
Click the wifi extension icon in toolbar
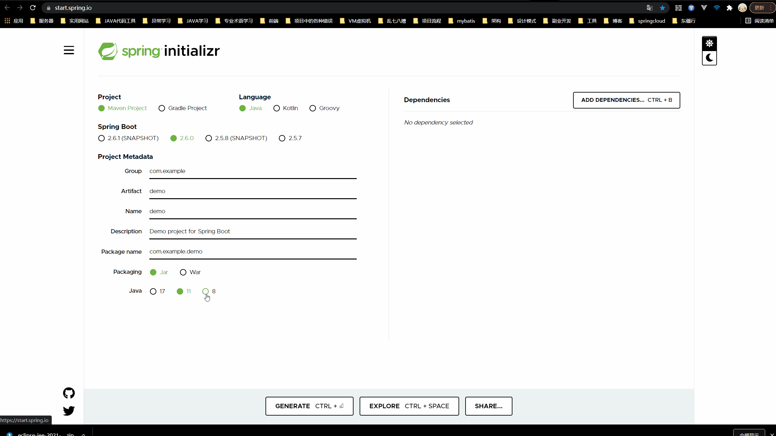coord(717,8)
